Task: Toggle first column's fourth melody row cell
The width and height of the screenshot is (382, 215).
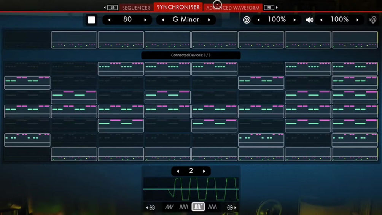Action: (27, 111)
